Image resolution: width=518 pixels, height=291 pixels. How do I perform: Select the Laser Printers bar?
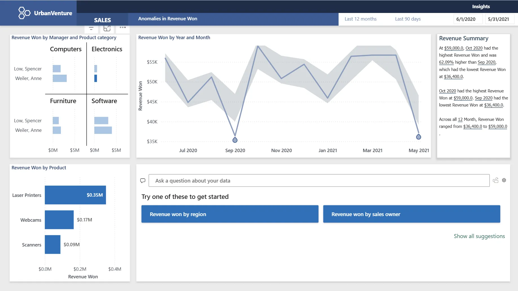point(75,195)
